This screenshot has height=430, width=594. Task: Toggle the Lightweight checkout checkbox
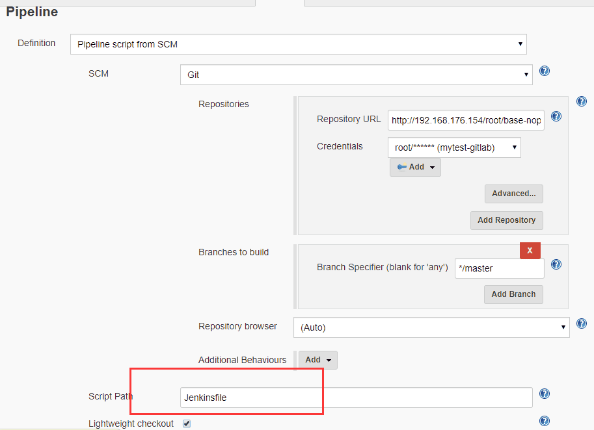click(187, 424)
